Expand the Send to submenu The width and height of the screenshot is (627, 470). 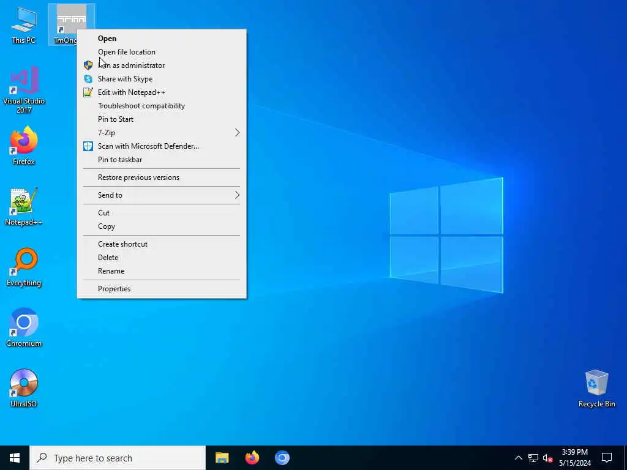coord(162,195)
